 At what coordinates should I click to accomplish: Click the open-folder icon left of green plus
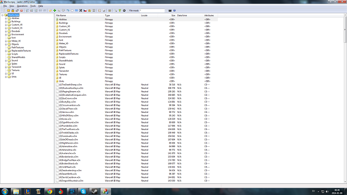tap(50, 10)
